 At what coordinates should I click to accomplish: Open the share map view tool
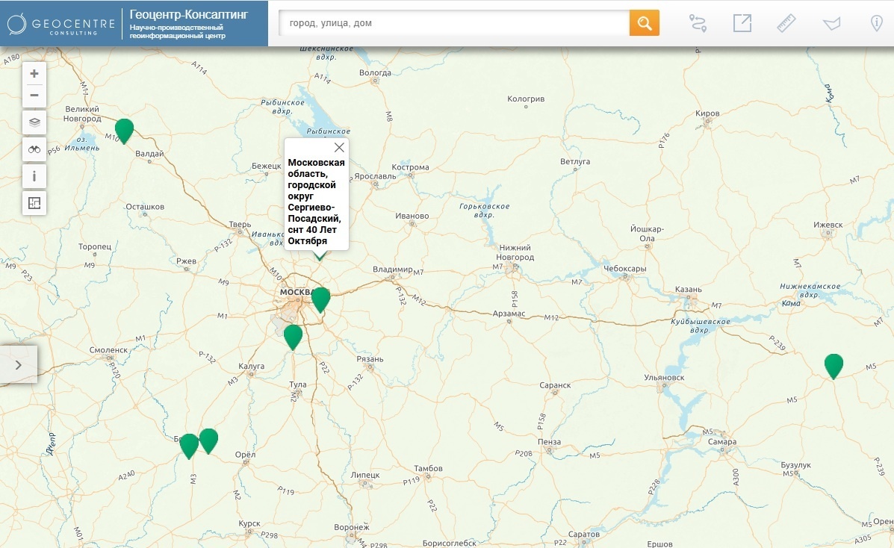pyautogui.click(x=741, y=22)
